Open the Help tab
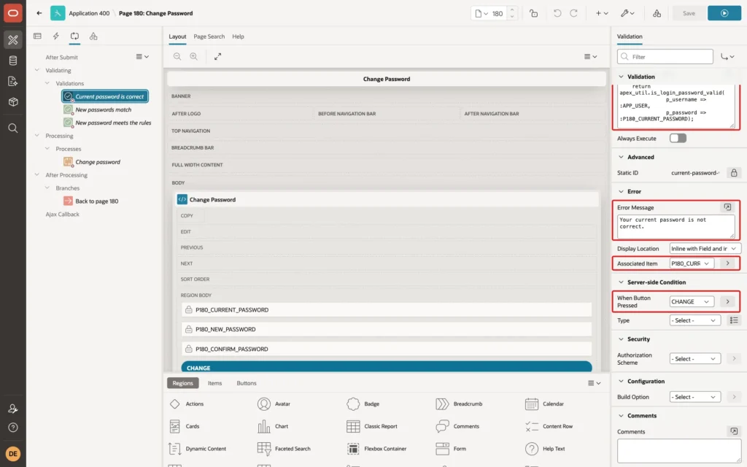747x467 pixels. click(x=239, y=36)
